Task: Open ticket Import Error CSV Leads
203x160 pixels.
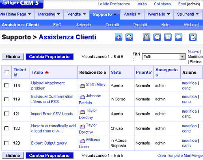Action: click(52, 114)
